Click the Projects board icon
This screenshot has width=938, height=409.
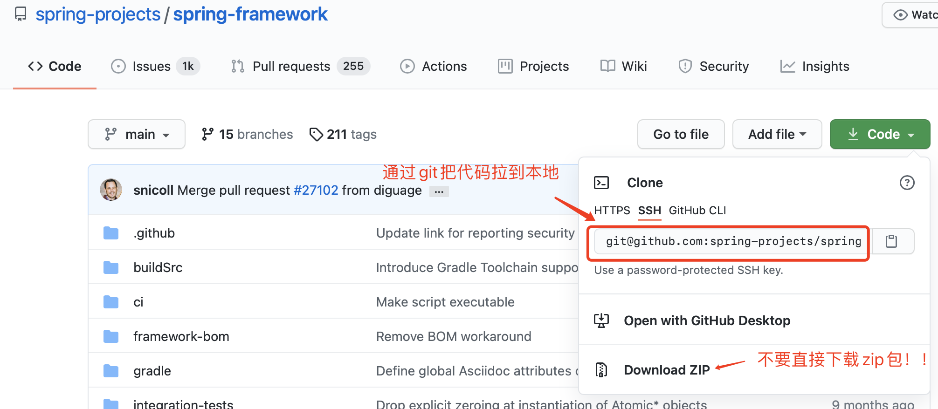pos(505,66)
